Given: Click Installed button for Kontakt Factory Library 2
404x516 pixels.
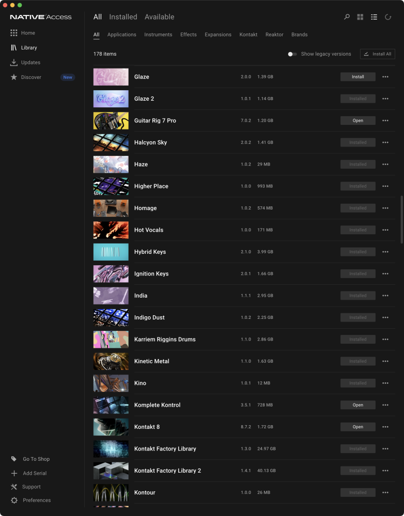Looking at the screenshot, I should [x=358, y=471].
